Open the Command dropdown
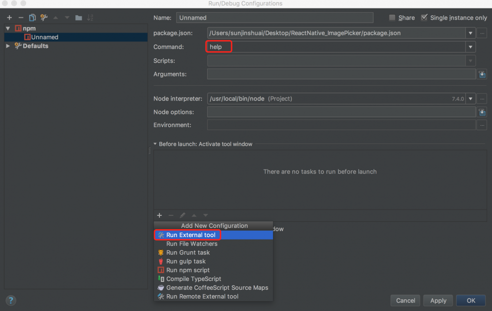Image resolution: width=492 pixels, height=311 pixels. 470,46
